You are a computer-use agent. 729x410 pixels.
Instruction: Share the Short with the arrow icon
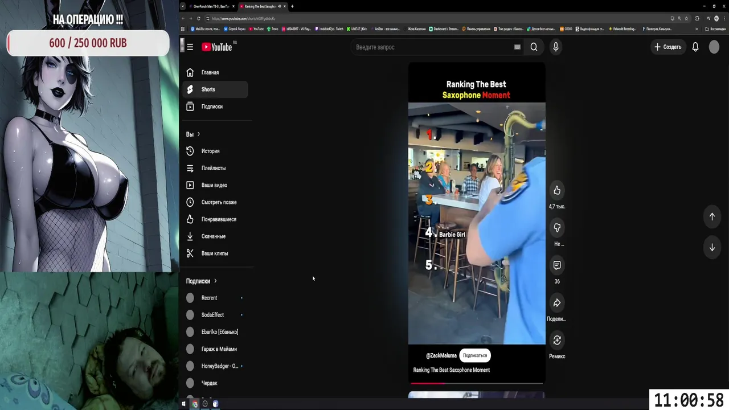click(x=557, y=303)
